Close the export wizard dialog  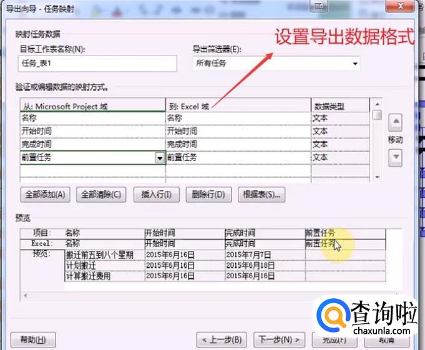click(400, 6)
